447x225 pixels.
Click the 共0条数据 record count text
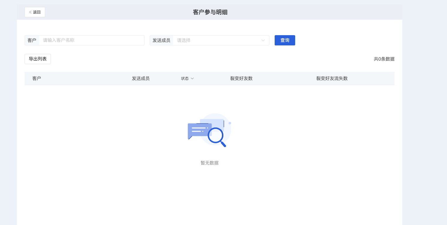click(384, 59)
